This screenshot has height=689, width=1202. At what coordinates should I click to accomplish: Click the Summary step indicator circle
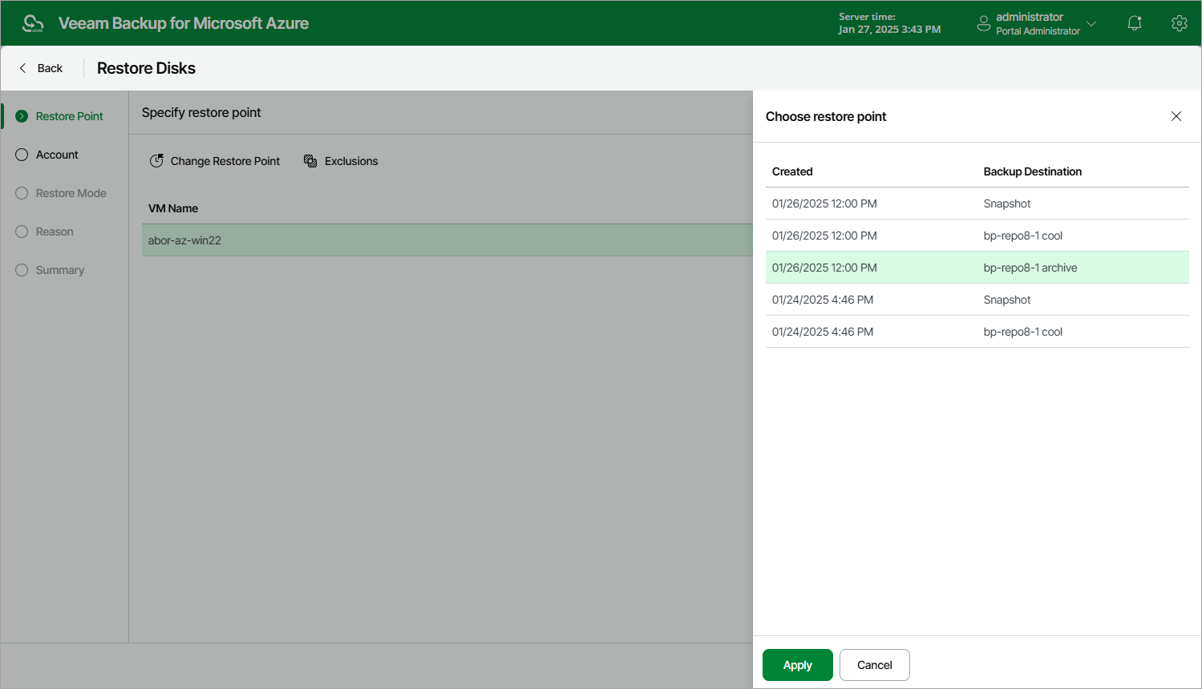tap(22, 270)
